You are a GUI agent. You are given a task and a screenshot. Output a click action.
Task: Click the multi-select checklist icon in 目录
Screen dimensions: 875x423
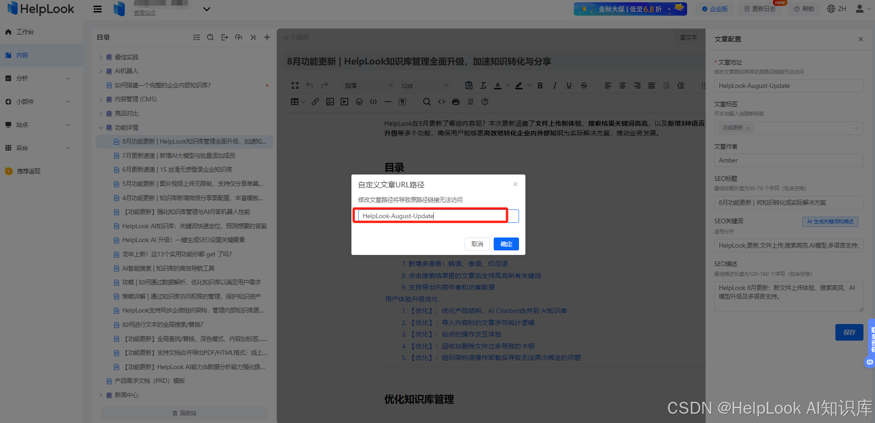(x=197, y=37)
